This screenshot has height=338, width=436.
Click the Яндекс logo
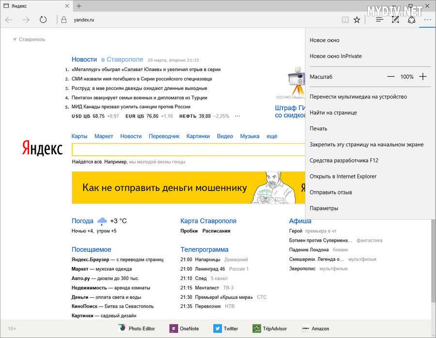coord(42,148)
